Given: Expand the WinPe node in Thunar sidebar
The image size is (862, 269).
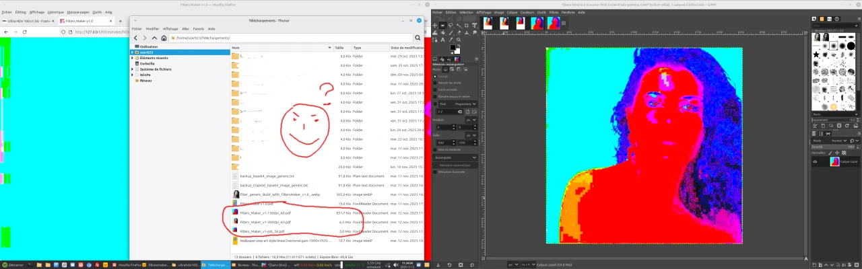Looking at the screenshot, I should pyautogui.click(x=133, y=75).
